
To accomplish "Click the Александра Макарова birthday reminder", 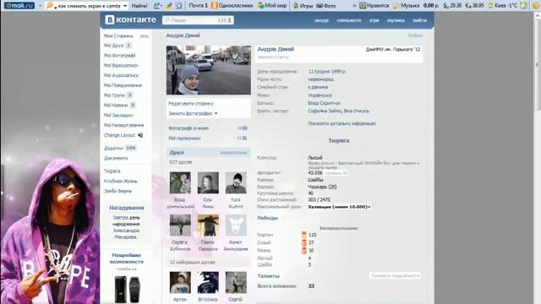I will (126, 234).
